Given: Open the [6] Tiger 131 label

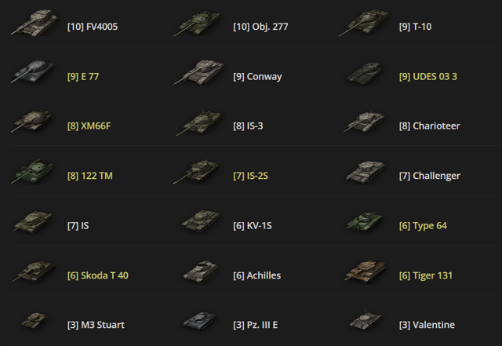Looking at the screenshot, I should [426, 276].
